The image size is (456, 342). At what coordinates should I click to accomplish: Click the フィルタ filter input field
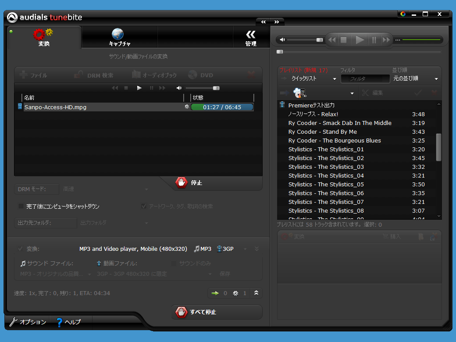[365, 79]
